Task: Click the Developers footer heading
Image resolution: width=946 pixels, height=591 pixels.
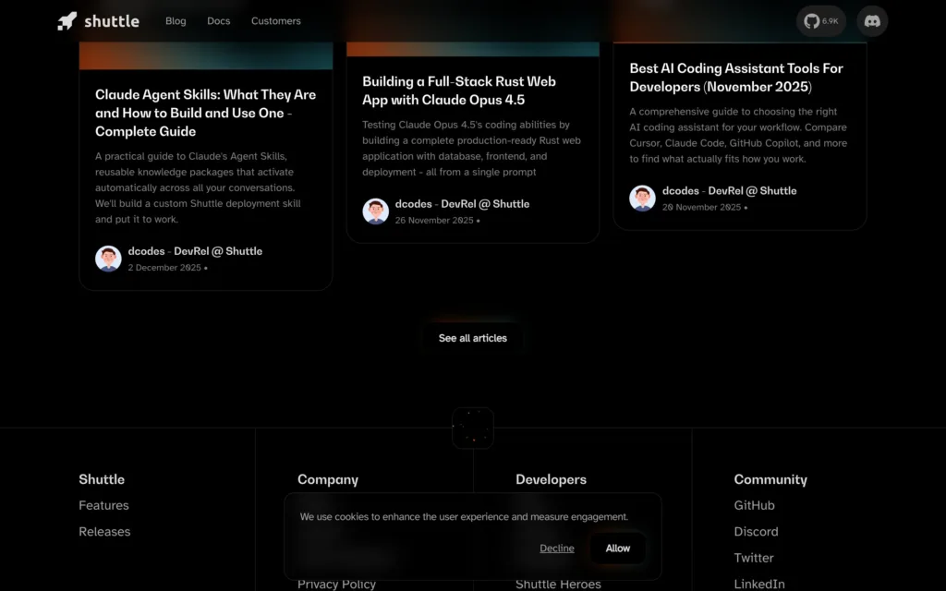Action: pos(551,479)
